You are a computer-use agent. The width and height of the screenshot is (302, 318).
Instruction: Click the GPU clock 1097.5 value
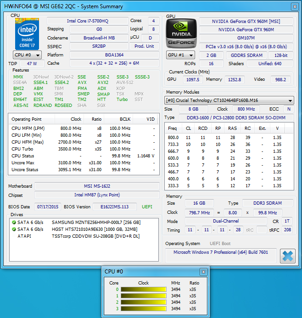coord(193,79)
